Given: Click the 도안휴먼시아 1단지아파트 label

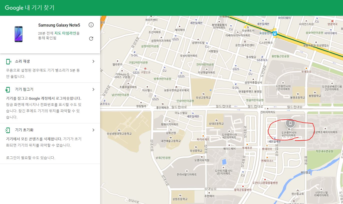Looking at the screenshot, I should pos(283,87).
